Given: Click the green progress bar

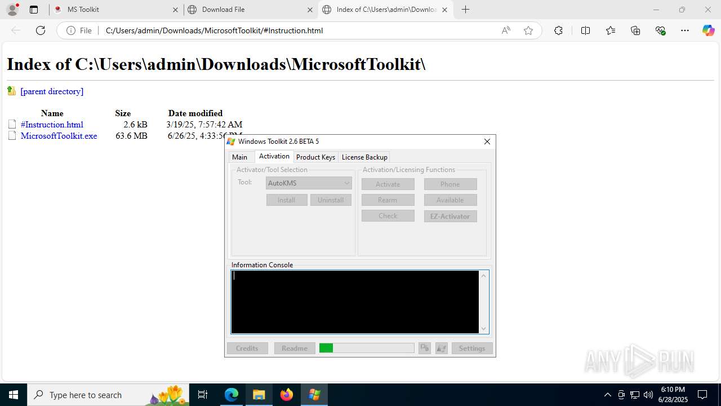Looking at the screenshot, I should tap(367, 348).
